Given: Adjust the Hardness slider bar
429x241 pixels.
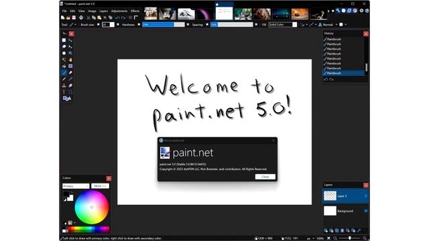Looking at the screenshot, I should tap(164, 25).
